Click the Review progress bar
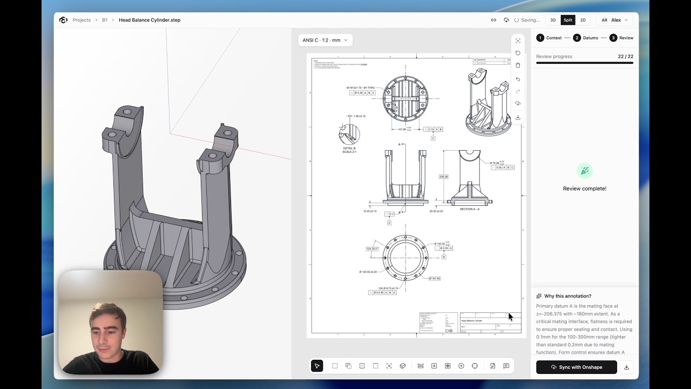 point(585,63)
